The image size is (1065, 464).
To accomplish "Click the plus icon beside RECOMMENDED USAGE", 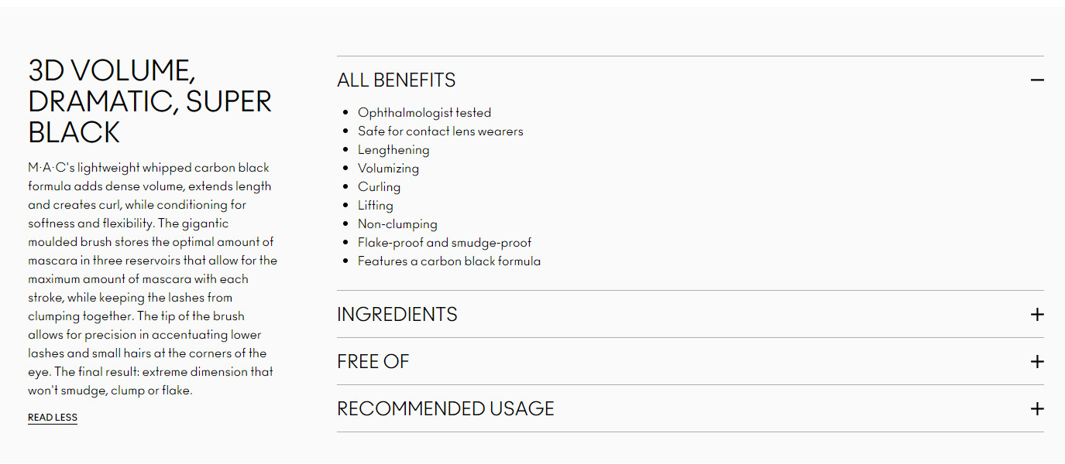I will [1037, 409].
